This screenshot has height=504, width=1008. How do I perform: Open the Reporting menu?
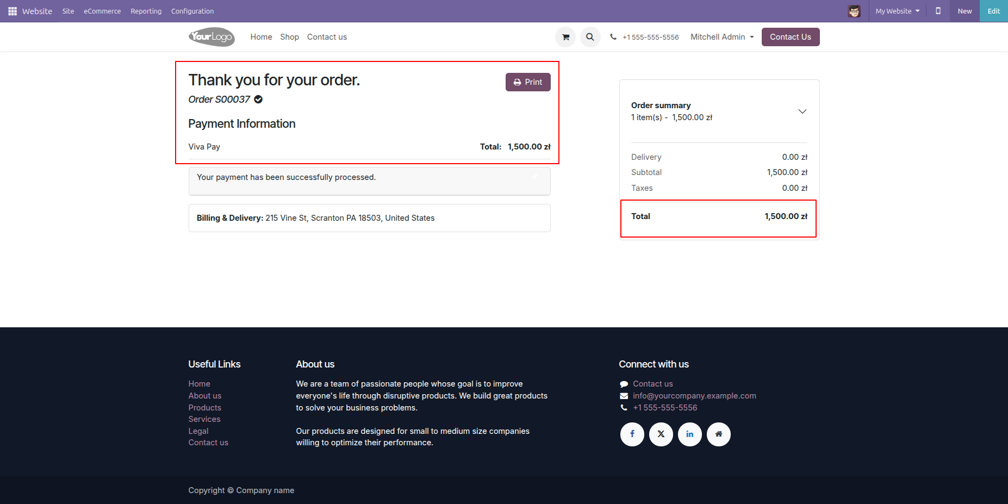tap(146, 11)
